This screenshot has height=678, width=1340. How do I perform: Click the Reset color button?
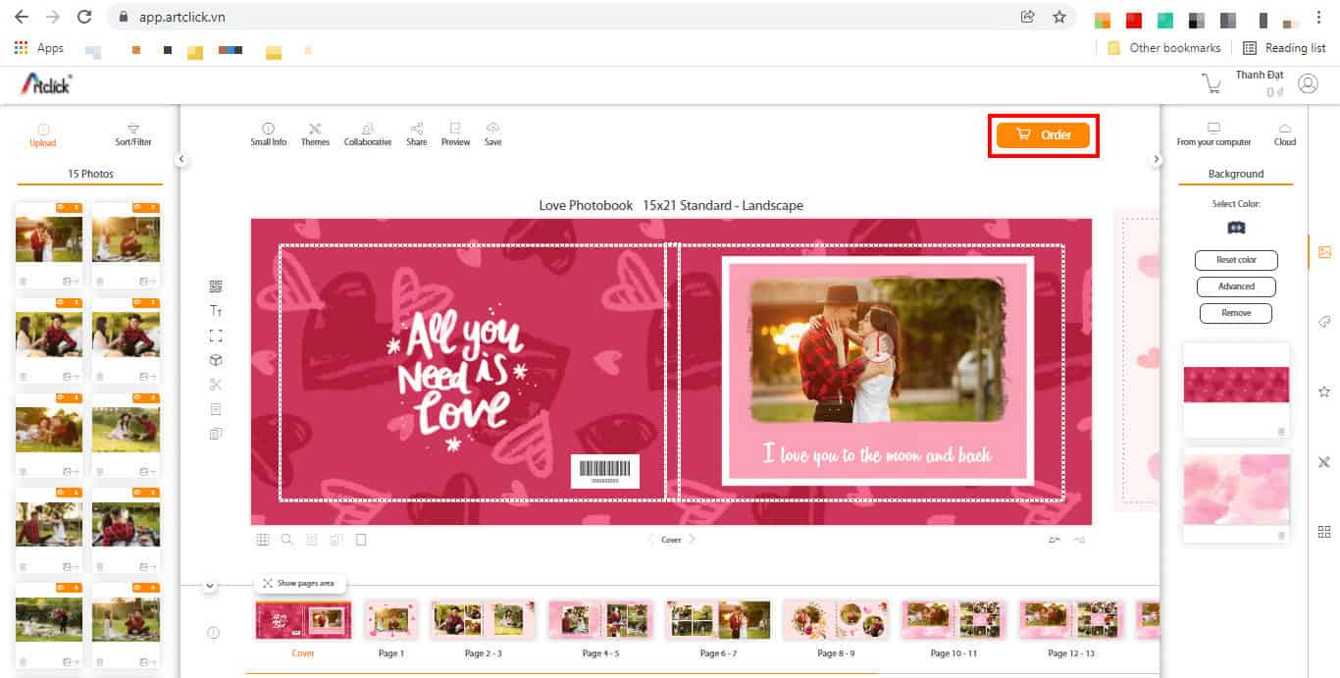pos(1236,260)
